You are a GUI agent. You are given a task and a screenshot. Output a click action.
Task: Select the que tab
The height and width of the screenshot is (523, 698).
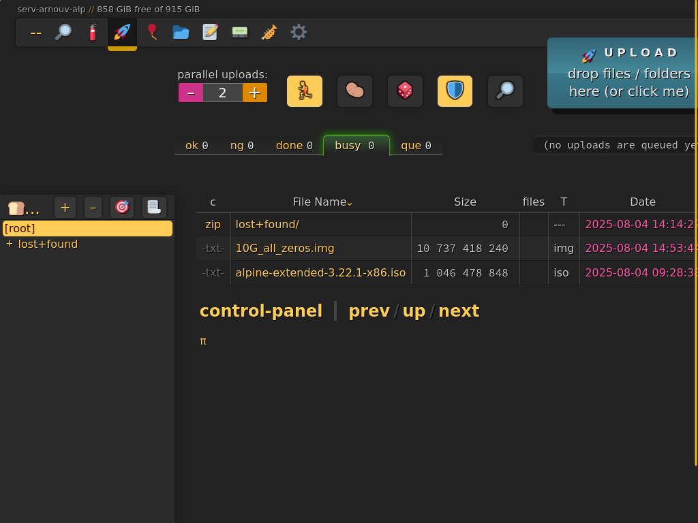click(x=416, y=145)
